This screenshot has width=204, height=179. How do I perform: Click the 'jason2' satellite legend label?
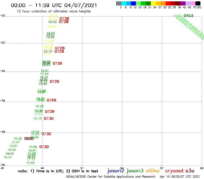pos(116,171)
